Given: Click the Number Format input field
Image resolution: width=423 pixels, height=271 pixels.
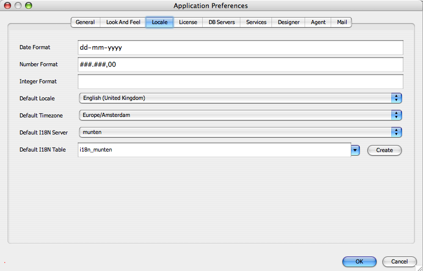Looking at the screenshot, I should pyautogui.click(x=240, y=65).
